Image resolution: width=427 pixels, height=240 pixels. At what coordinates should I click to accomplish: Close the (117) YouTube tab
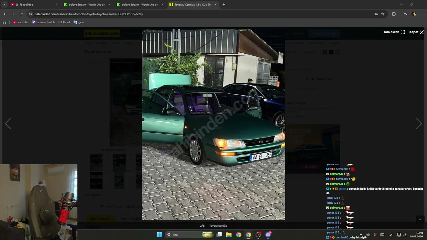click(x=57, y=5)
